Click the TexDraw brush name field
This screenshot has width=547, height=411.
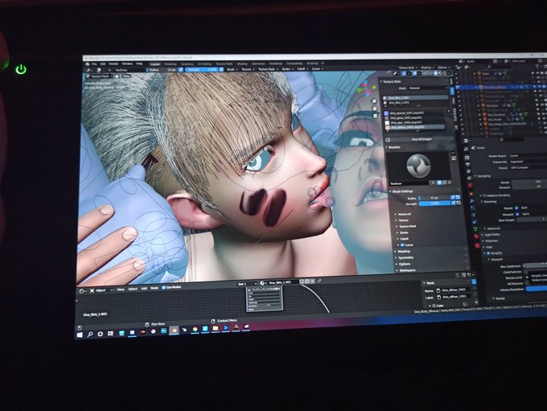point(409,183)
